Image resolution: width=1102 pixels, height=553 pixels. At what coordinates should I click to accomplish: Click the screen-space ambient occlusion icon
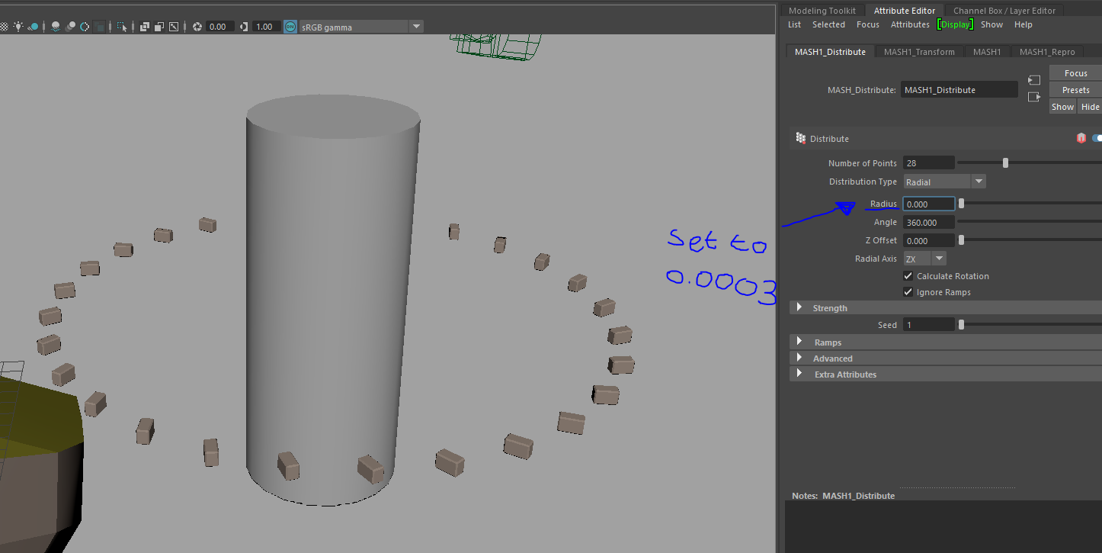55,27
